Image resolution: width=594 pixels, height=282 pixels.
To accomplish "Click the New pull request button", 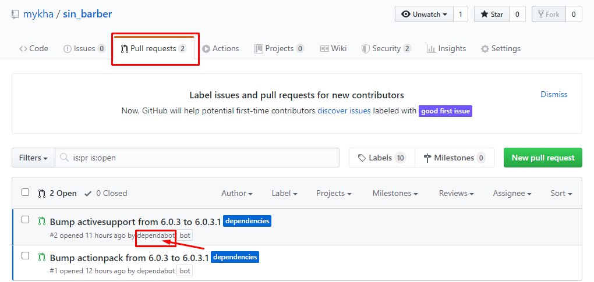I will point(543,158).
